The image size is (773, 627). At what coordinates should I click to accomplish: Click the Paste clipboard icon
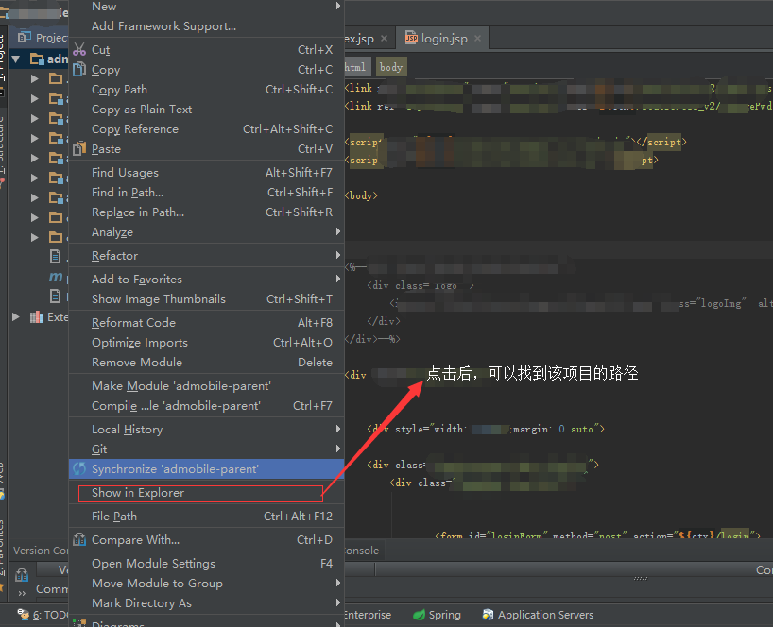pyautogui.click(x=78, y=148)
